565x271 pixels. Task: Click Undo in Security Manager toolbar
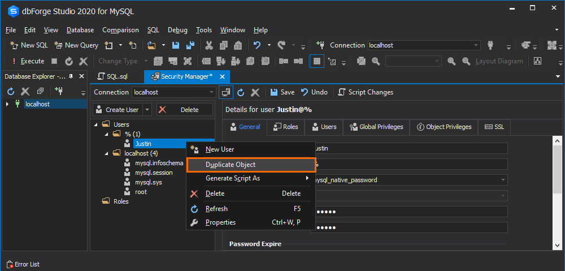(314, 92)
